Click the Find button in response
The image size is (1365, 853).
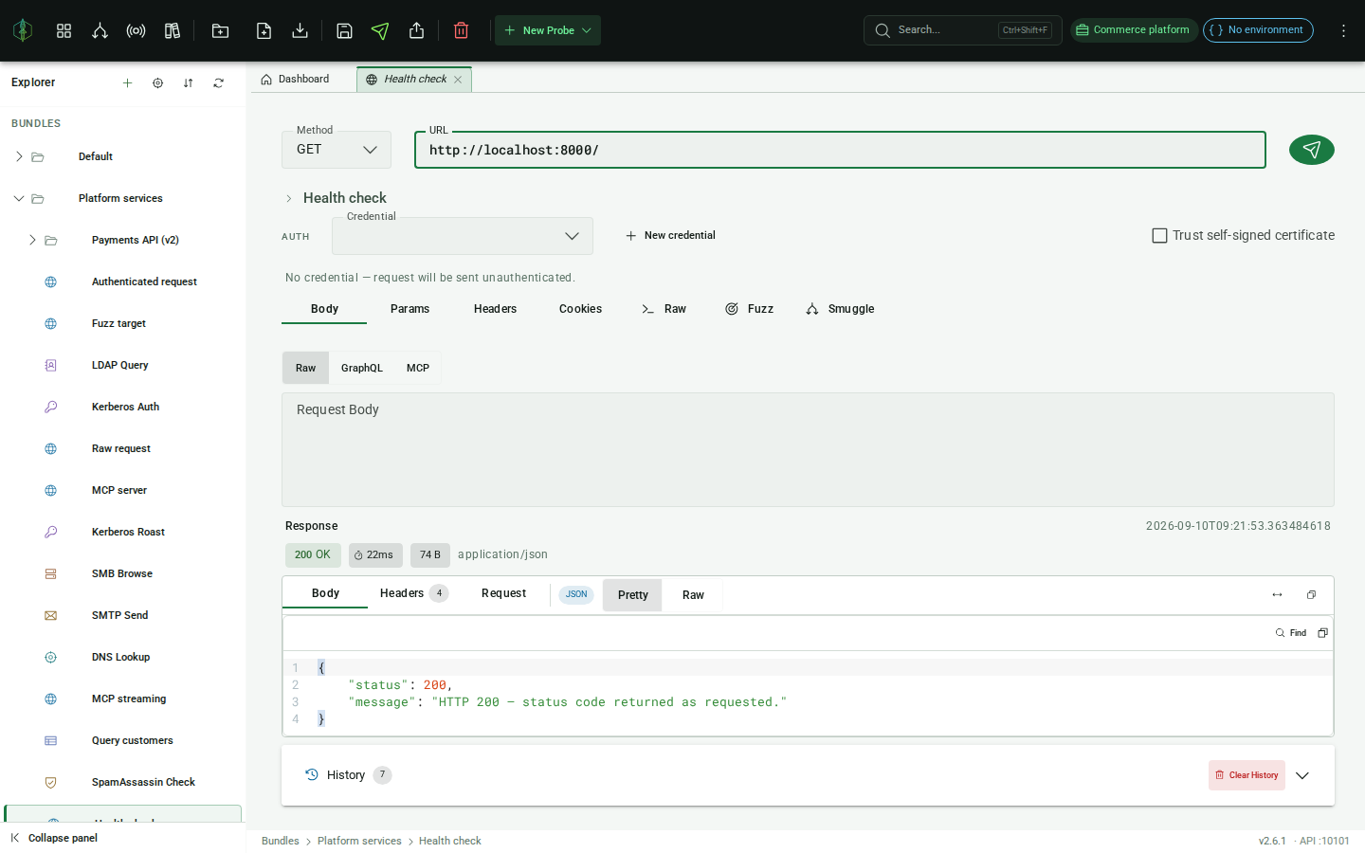1291,632
